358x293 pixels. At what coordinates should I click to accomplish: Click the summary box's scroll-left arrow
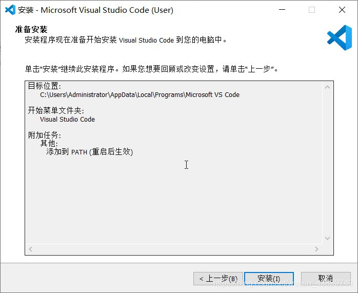tap(31, 249)
